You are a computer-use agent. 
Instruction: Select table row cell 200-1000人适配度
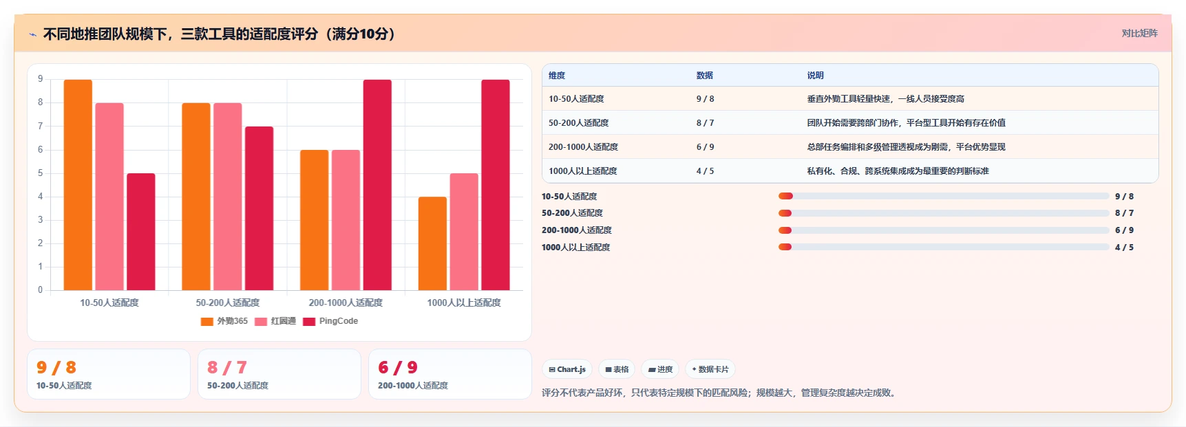tap(584, 147)
